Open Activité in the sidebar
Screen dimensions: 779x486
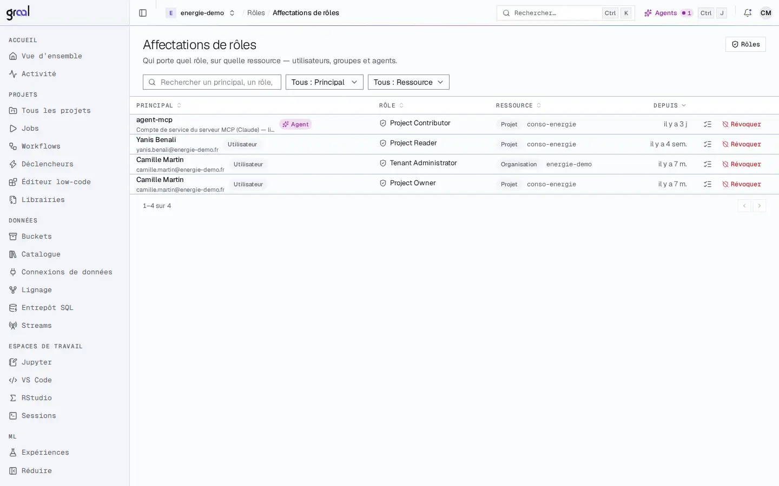point(64,74)
